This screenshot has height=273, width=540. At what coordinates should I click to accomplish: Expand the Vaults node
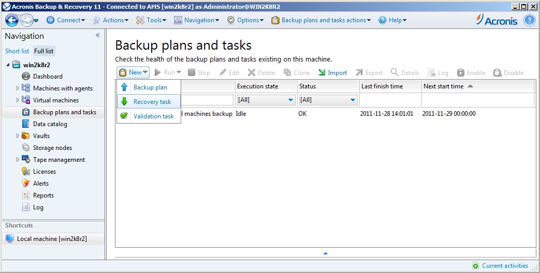pyautogui.click(x=18, y=136)
